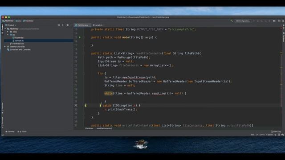Click line number 32 in gutter
285x160 pixels.
pos(76,105)
